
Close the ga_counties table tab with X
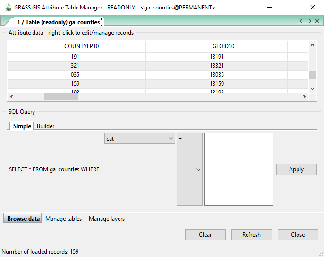tap(317, 21)
